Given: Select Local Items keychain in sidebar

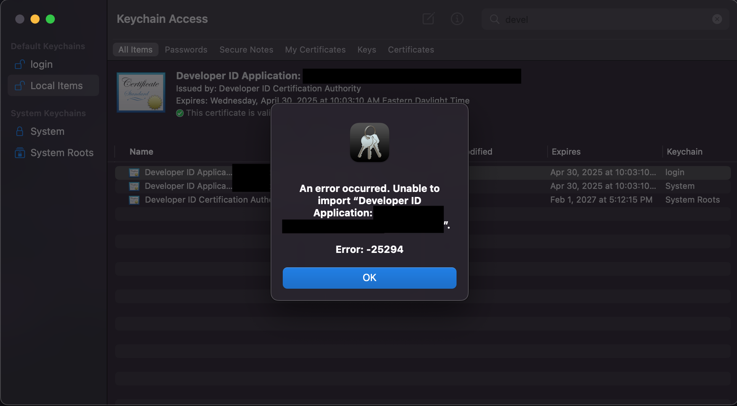Looking at the screenshot, I should tap(53, 86).
